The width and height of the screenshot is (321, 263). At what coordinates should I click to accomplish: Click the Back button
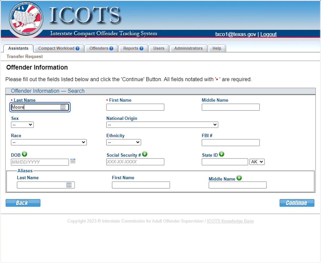click(23, 203)
